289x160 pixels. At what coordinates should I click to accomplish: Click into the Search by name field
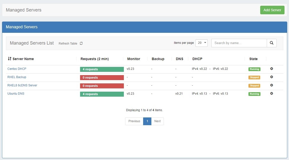(239, 43)
